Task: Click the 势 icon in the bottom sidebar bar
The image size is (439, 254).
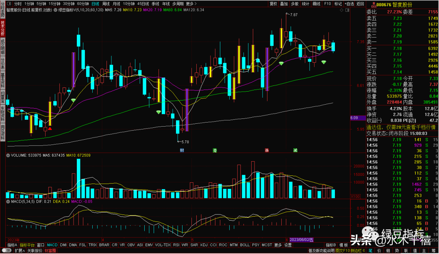Action: [397, 251]
